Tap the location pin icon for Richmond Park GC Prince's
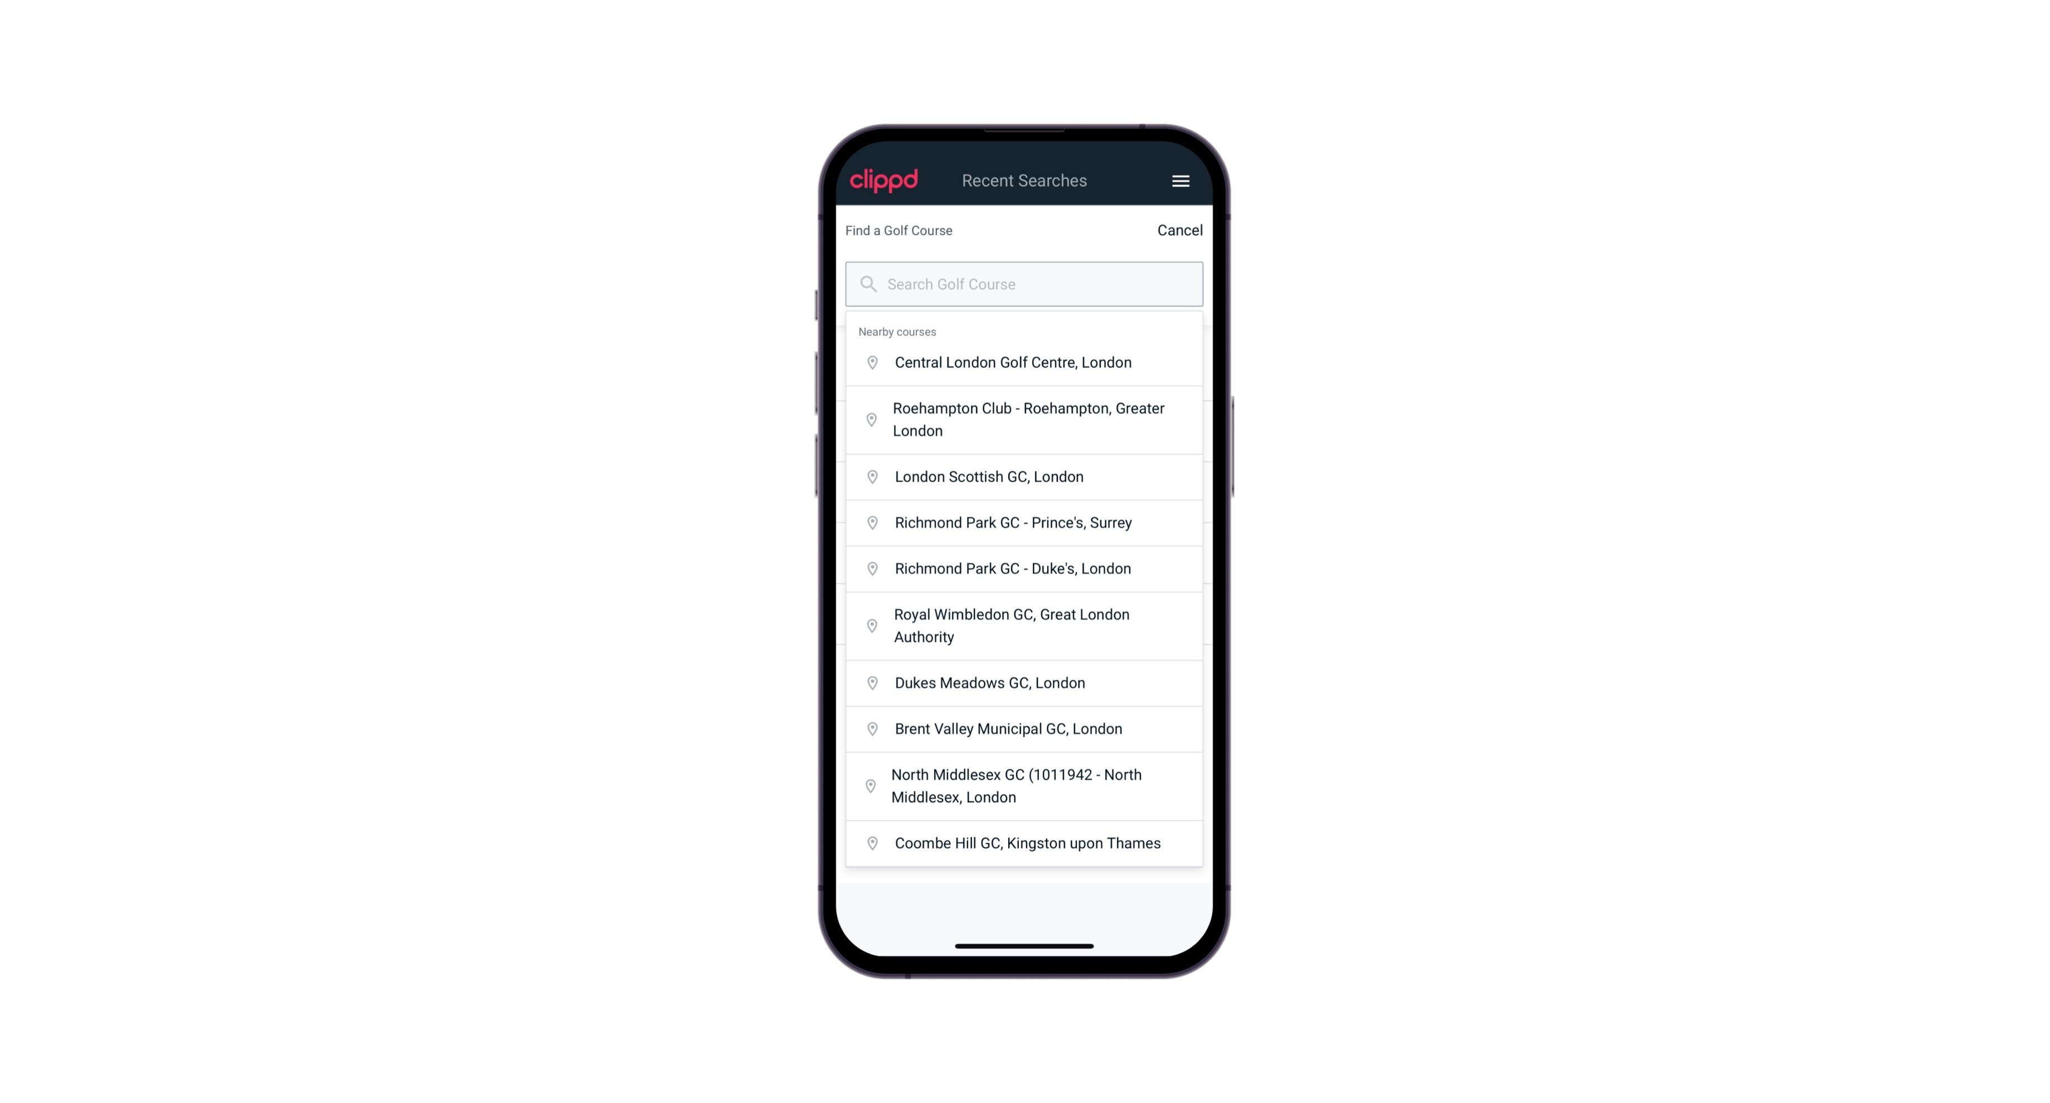2050x1103 pixels. click(870, 522)
